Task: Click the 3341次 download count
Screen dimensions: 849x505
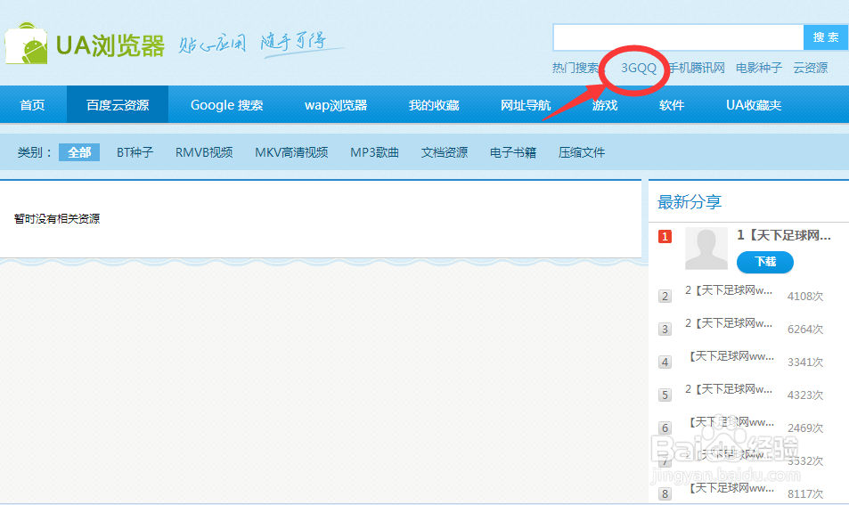Action: (805, 362)
